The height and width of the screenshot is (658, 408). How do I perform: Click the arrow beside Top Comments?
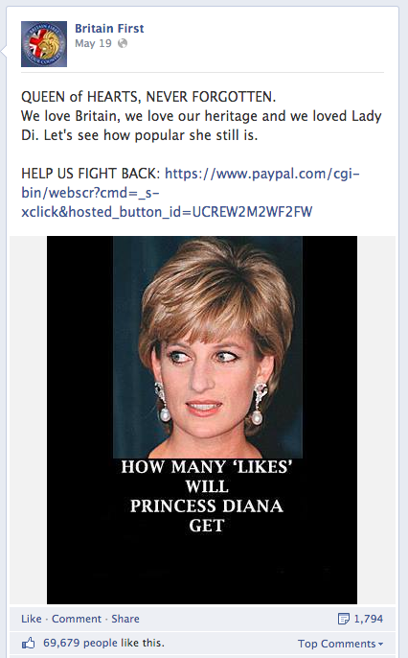tap(381, 645)
